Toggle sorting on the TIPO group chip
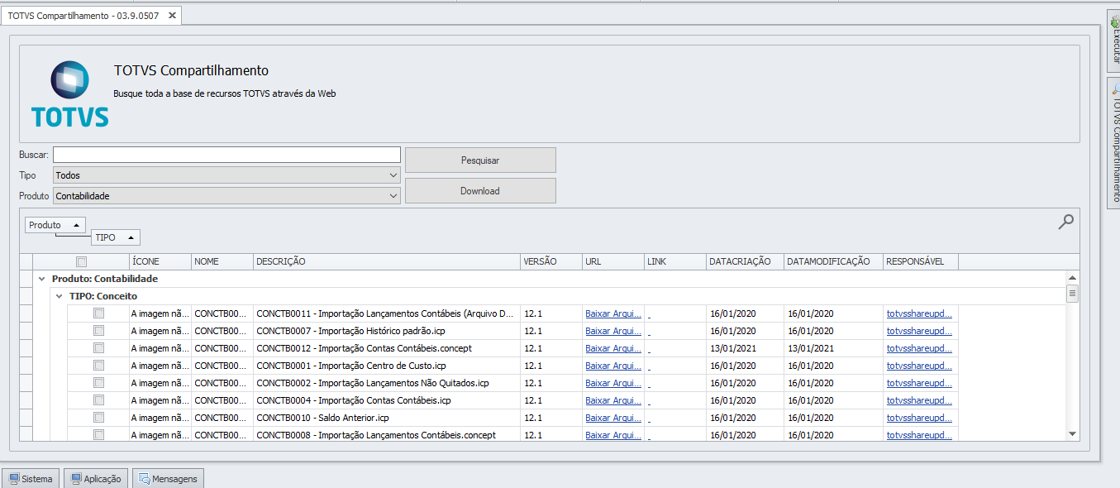This screenshot has height=488, width=1120. [116, 237]
